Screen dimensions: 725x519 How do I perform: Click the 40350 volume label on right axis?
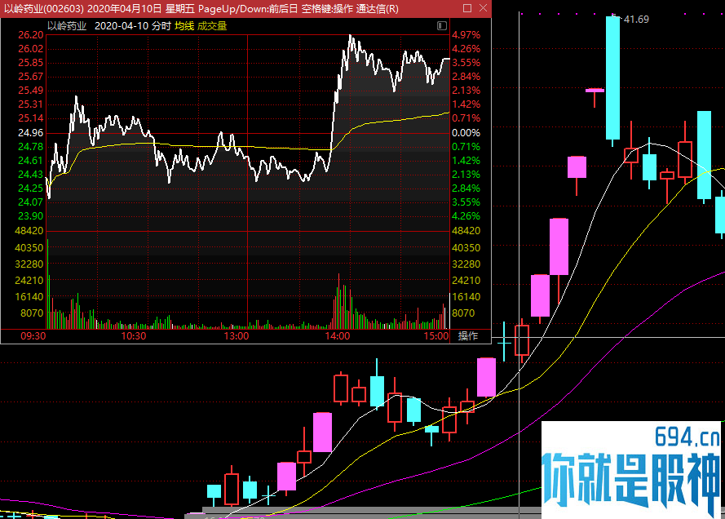tap(466, 248)
